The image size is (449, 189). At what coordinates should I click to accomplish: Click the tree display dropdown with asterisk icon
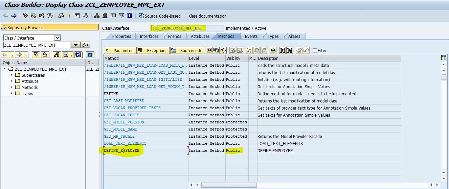(67, 55)
